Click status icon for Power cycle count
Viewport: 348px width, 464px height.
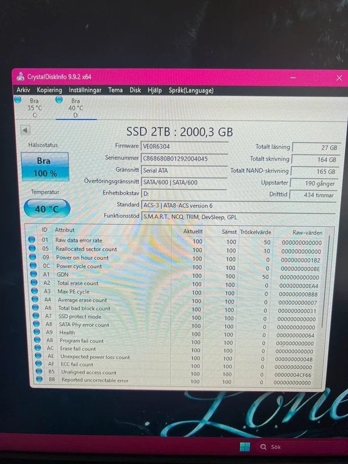[34, 266]
